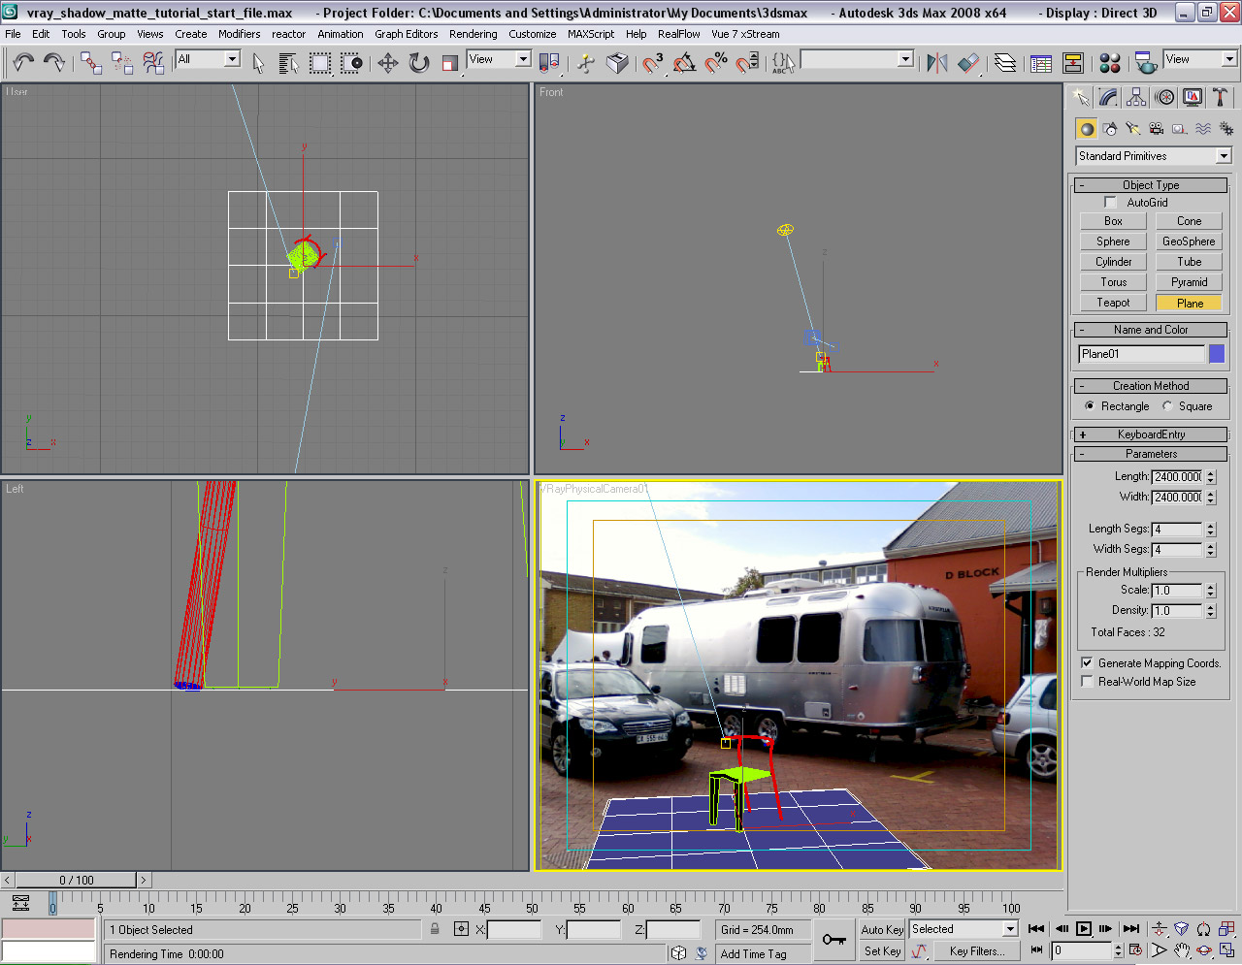Select the Systems gears category icon
This screenshot has height=965, width=1242.
tap(1226, 128)
